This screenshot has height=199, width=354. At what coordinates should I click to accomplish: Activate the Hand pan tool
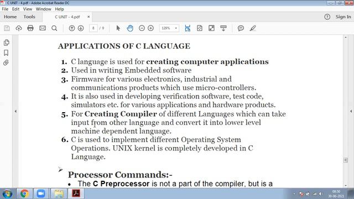[x=130, y=28]
